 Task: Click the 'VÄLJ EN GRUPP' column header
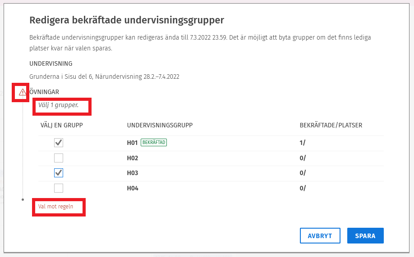62,125
